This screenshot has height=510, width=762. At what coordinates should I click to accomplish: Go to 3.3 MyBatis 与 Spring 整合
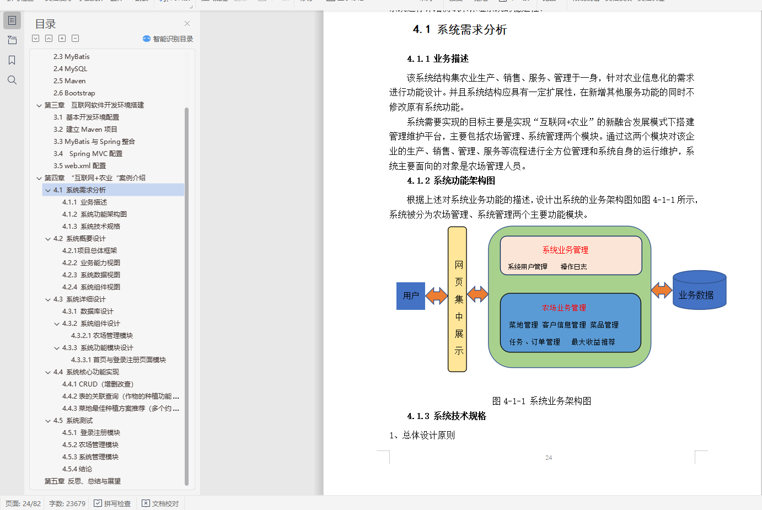click(94, 142)
